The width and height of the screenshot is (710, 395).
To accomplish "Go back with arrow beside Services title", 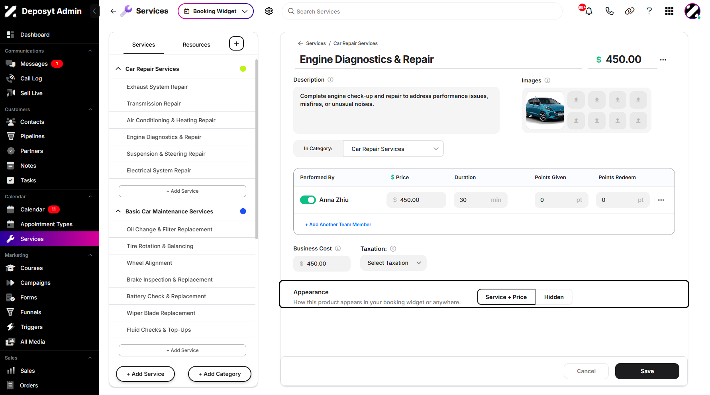I will pyautogui.click(x=113, y=11).
